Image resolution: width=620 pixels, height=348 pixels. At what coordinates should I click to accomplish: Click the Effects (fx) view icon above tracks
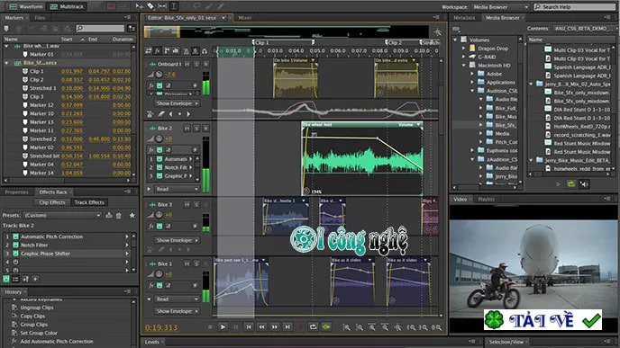[158, 51]
